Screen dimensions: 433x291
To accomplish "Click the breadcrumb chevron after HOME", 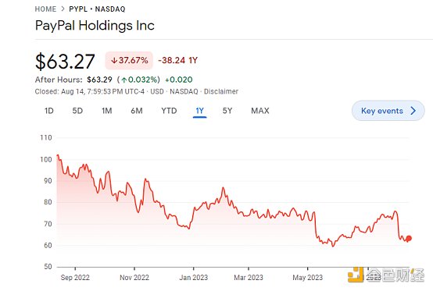I will [63, 9].
